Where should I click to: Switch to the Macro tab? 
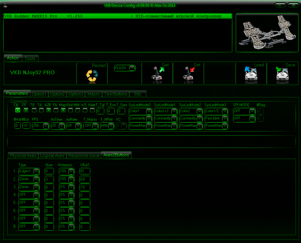[x=94, y=94]
